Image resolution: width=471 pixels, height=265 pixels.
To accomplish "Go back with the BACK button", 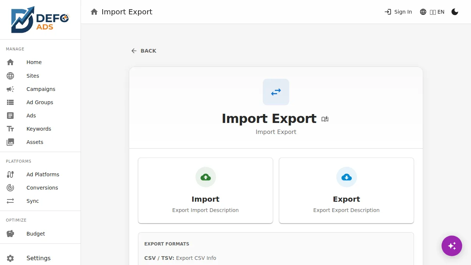I will (144, 51).
